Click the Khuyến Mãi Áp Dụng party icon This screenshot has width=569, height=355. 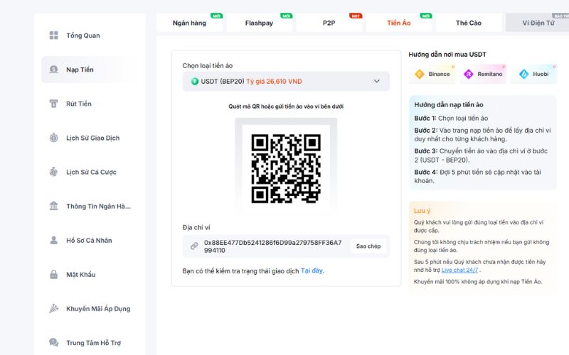(x=54, y=309)
